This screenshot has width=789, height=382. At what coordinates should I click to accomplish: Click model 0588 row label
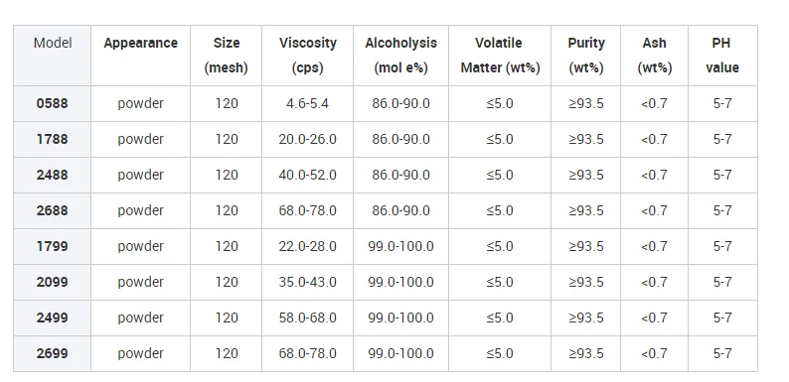[52, 103]
